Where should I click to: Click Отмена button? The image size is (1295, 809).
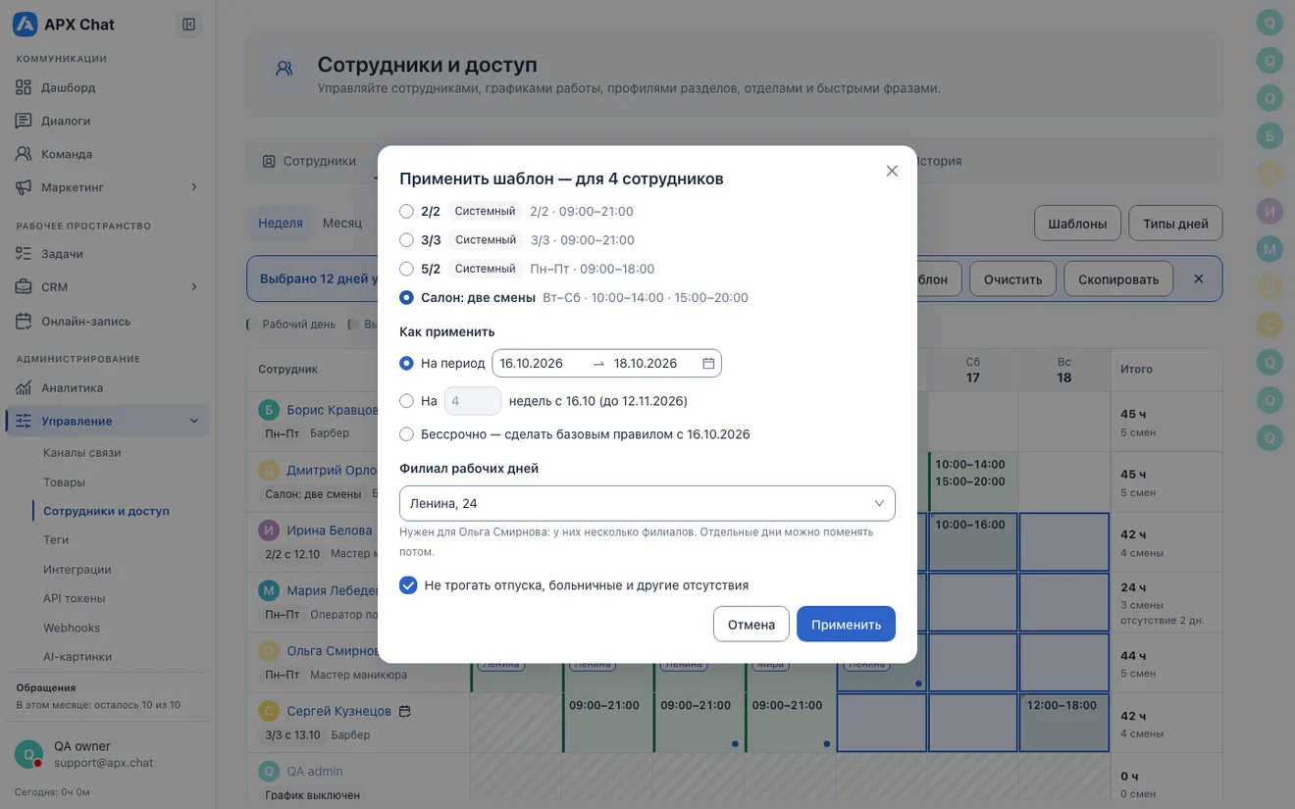tap(751, 624)
